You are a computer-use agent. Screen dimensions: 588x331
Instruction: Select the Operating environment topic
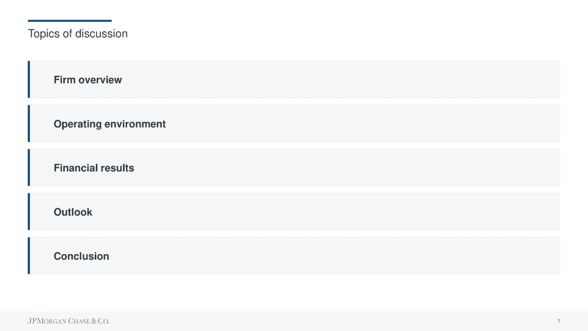(x=109, y=124)
